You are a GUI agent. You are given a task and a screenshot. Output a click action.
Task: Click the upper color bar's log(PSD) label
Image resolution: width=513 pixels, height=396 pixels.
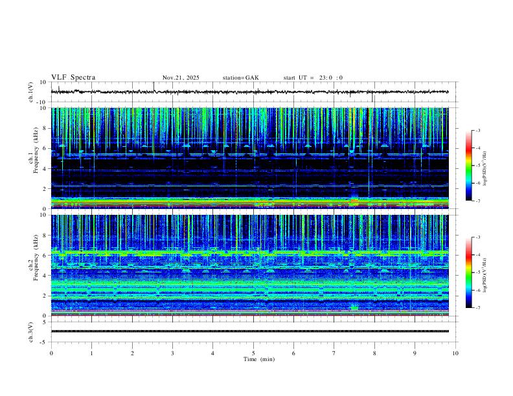(485, 169)
